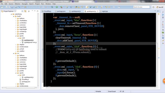This screenshot has width=165, height=93.
Task: Collapse All in Project Explorer
Action: [x=22, y=11]
